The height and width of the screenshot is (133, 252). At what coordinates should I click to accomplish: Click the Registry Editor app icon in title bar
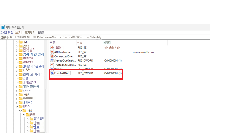coord(3,27)
